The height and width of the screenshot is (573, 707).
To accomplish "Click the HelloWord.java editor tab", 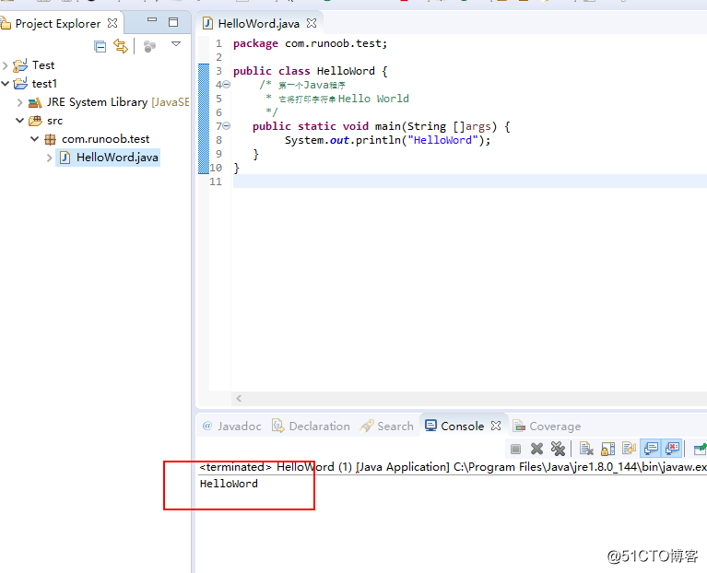I will point(258,23).
